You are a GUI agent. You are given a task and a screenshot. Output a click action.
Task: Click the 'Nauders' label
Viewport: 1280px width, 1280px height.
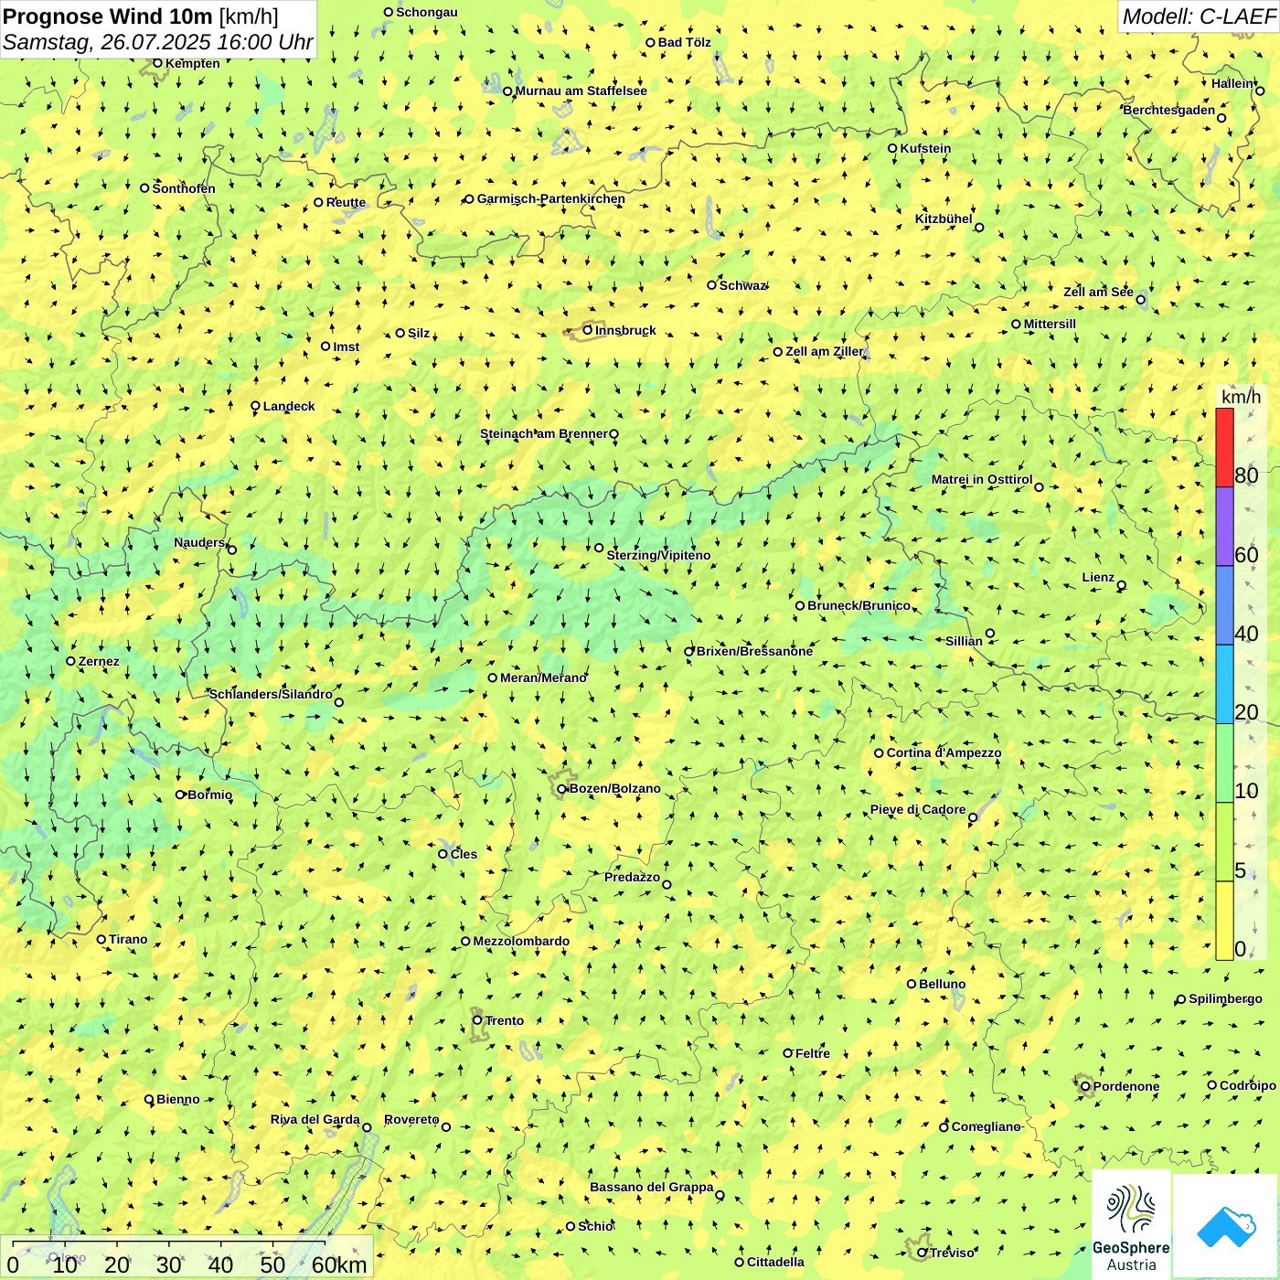[199, 542]
